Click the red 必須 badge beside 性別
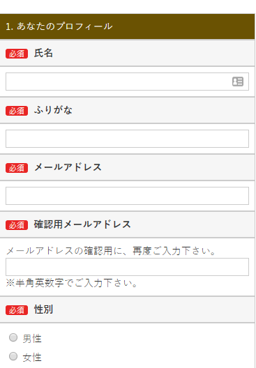256x368 pixels. (x=17, y=310)
